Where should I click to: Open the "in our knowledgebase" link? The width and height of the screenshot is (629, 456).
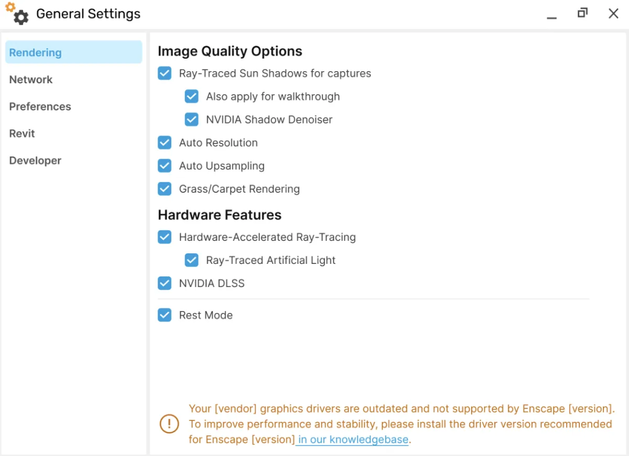pyautogui.click(x=353, y=439)
